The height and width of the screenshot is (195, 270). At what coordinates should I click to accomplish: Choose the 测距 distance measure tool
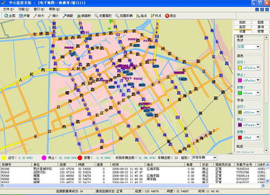(x=67, y=16)
